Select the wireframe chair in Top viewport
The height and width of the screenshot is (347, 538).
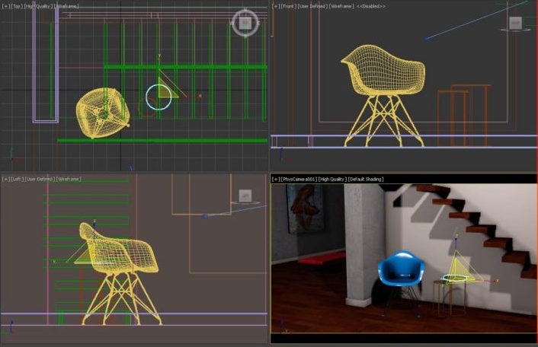102,113
